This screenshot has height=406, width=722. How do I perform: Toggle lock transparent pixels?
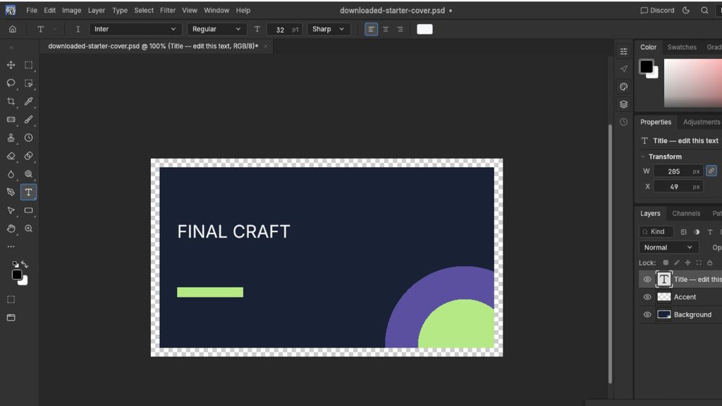pyautogui.click(x=666, y=262)
